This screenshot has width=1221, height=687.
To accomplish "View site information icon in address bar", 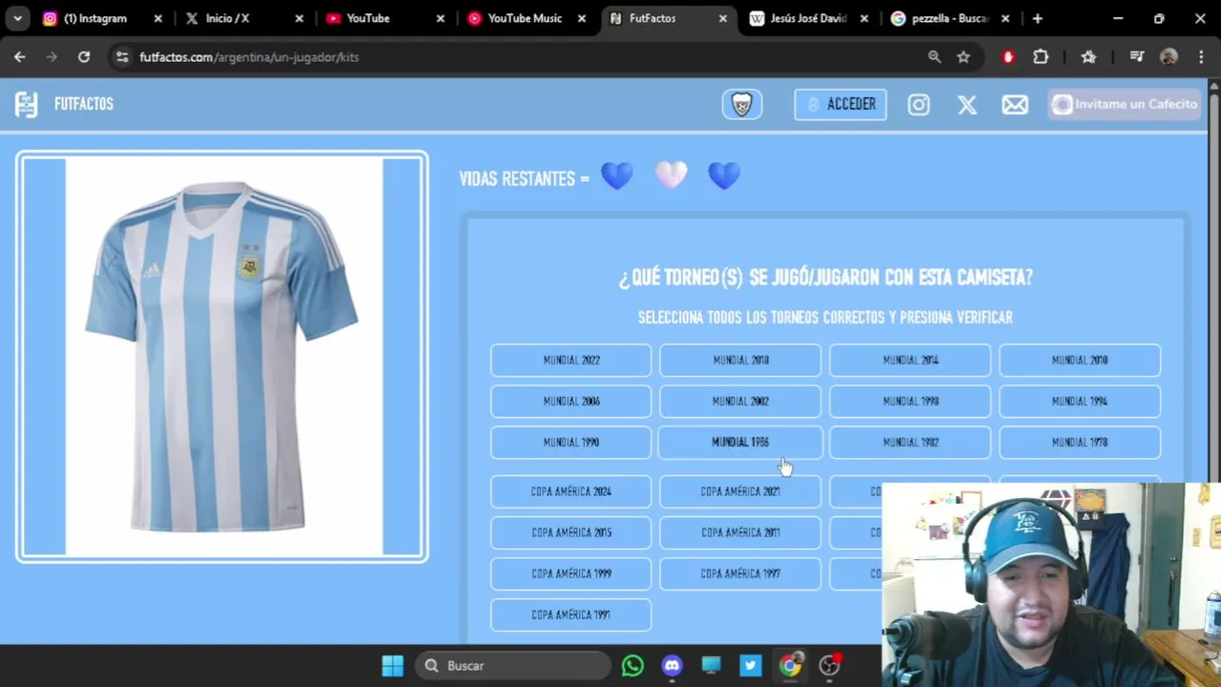I will (121, 57).
